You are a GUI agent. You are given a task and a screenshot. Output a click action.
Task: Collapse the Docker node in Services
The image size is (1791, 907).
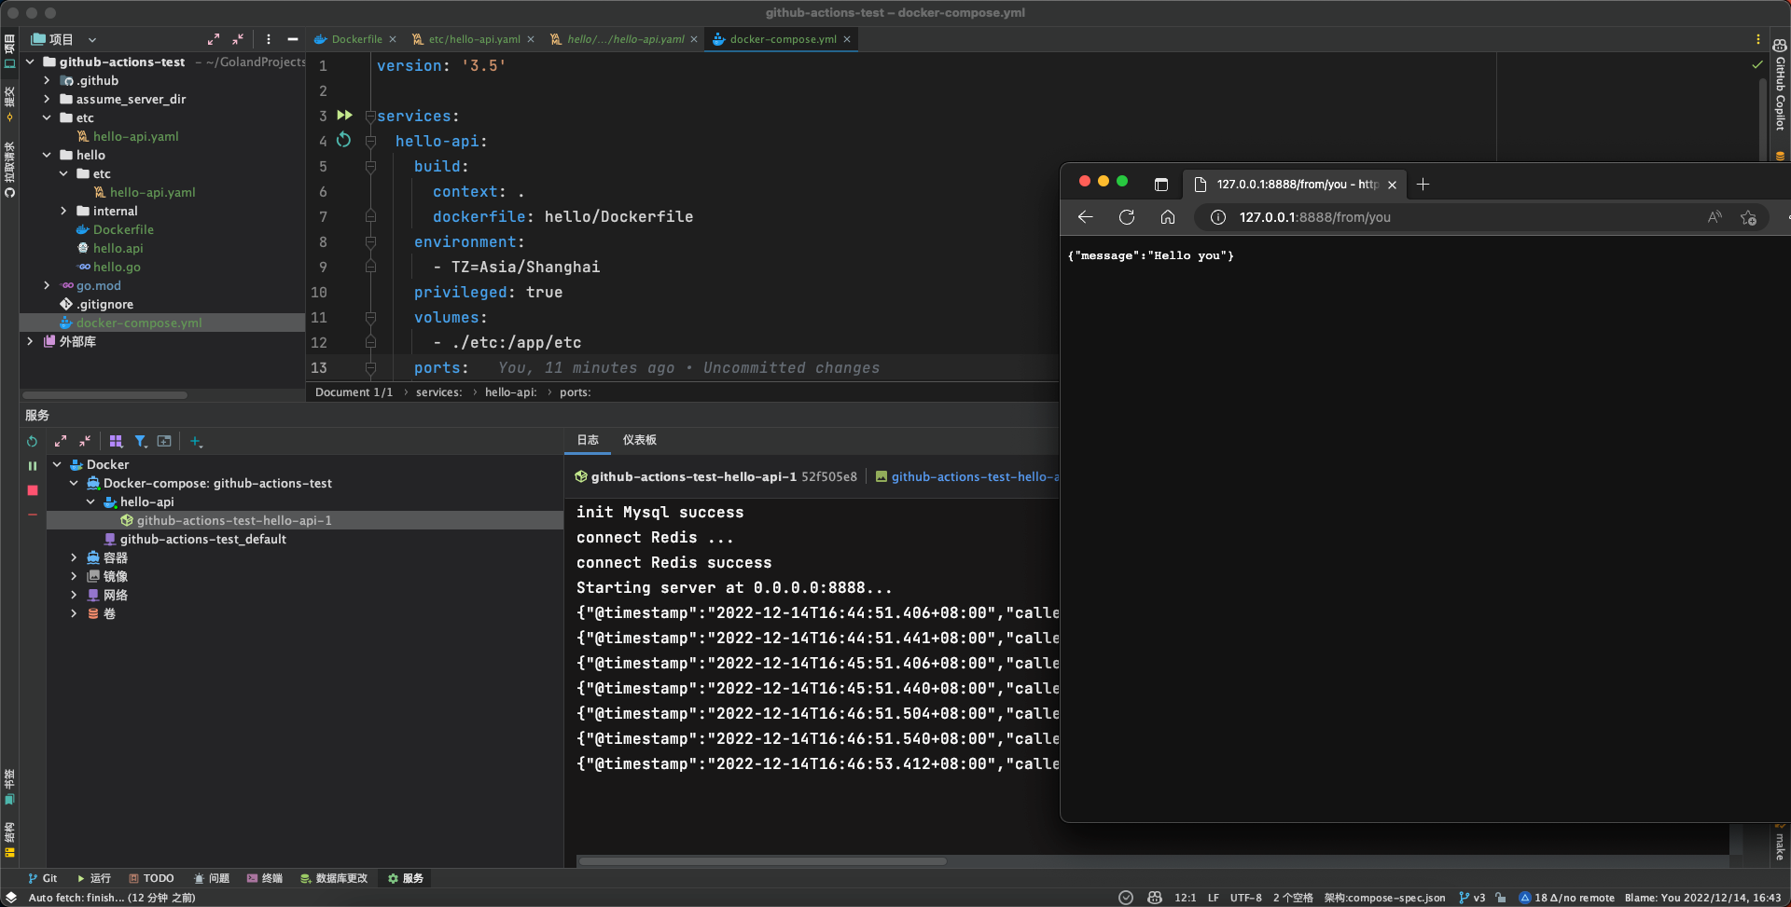point(57,464)
